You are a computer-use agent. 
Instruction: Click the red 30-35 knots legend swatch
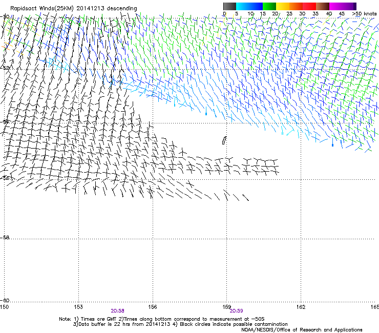[309, 6]
